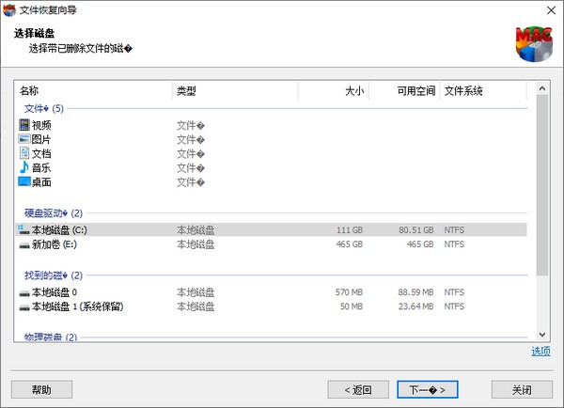The image size is (564, 408).
Task: Select the 本地磁盘 (C:) drive icon
Action: 24,229
